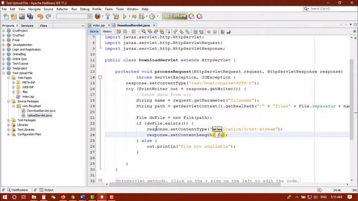The image size is (358, 201).
Task: Select UploadServlet.java in project tree
Action: pyautogui.click(x=39, y=116)
